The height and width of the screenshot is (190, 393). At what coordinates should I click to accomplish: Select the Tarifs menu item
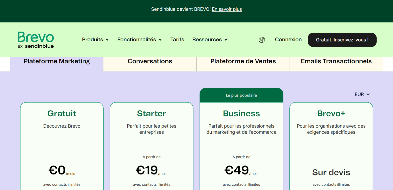coord(177,39)
